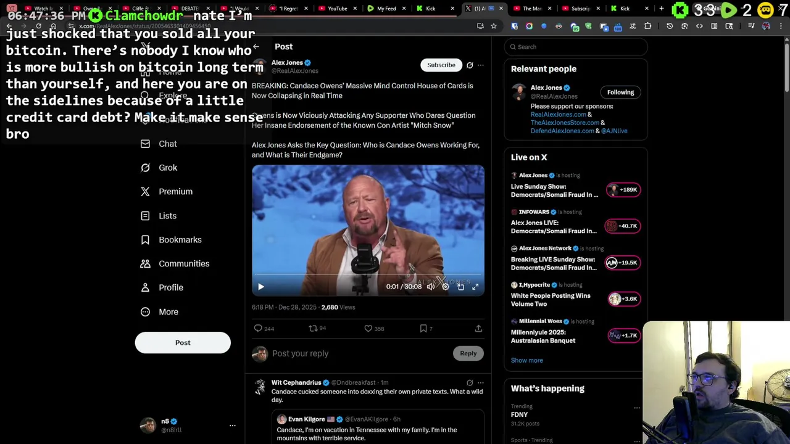790x444 pixels.
Task: Click the white Post button in sidebar
Action: pyautogui.click(x=183, y=343)
